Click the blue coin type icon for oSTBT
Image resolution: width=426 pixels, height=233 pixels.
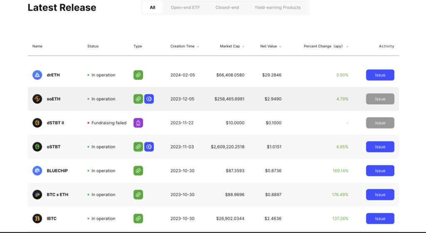pyautogui.click(x=149, y=147)
